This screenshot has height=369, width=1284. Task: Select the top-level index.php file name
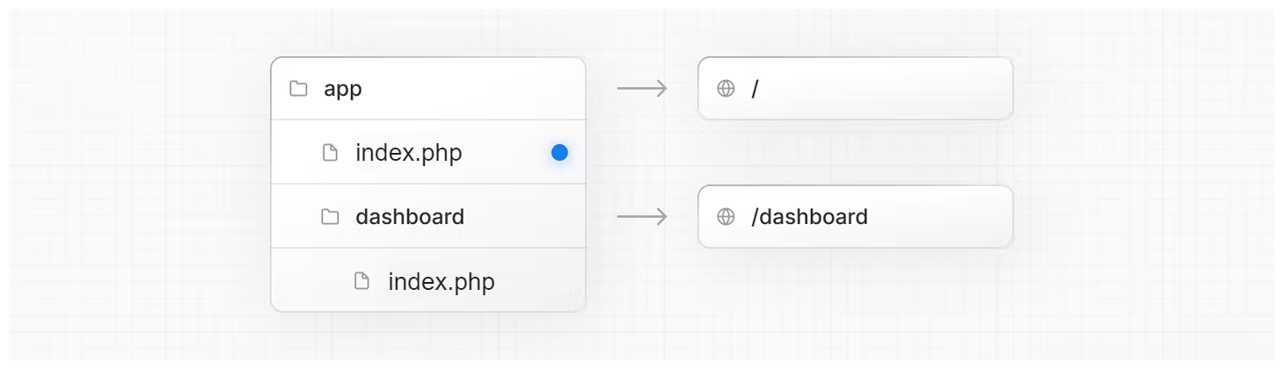[408, 153]
